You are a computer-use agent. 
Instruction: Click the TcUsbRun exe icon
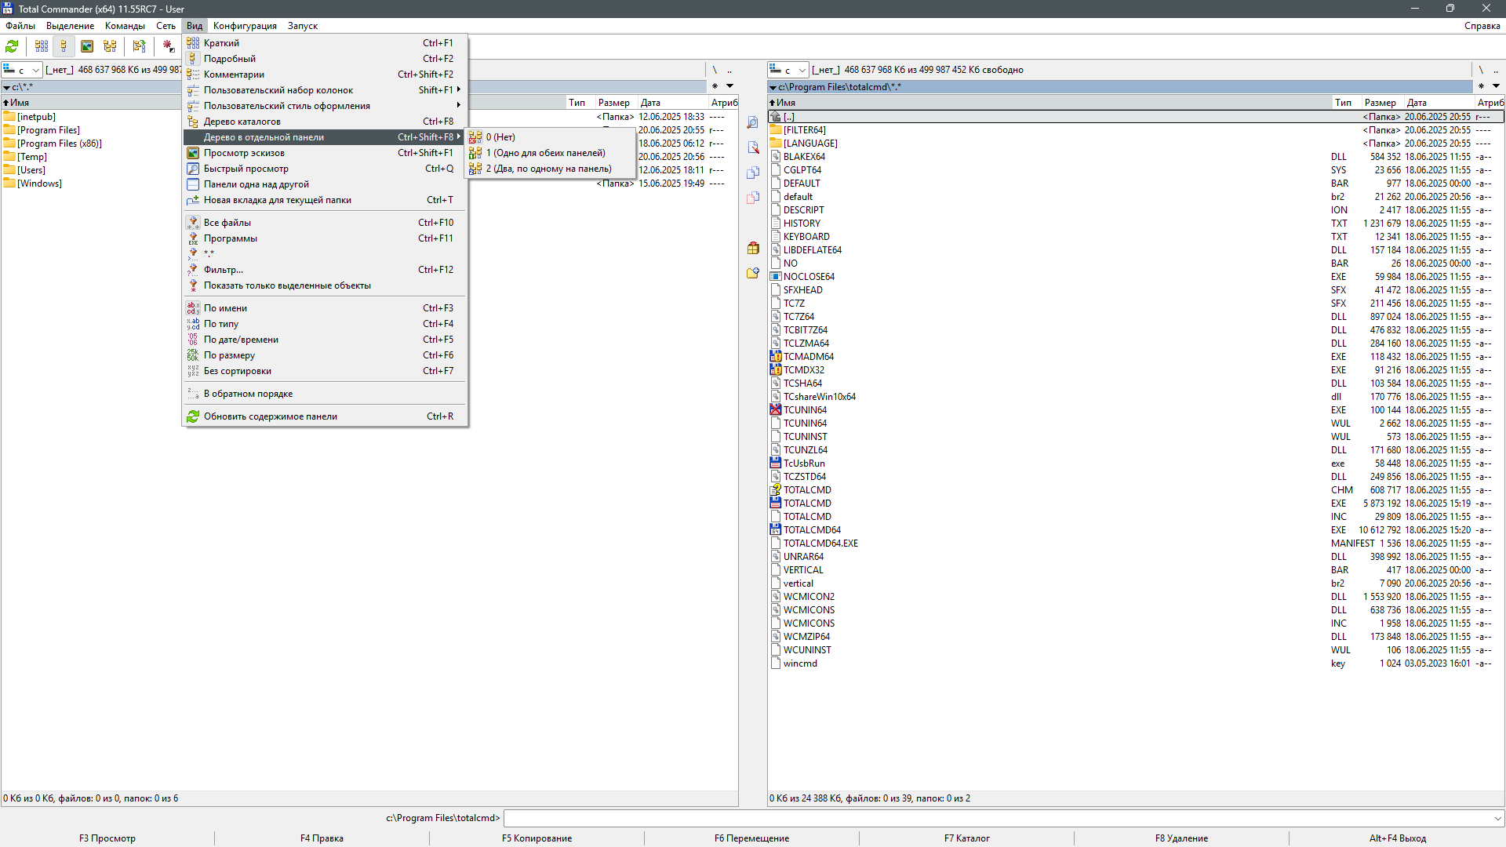(776, 463)
